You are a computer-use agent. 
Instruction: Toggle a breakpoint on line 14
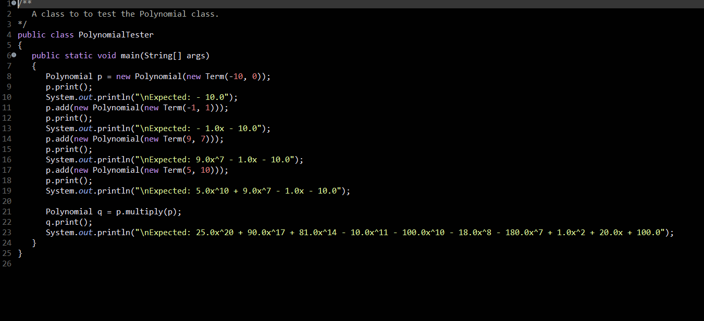pyautogui.click(x=13, y=138)
